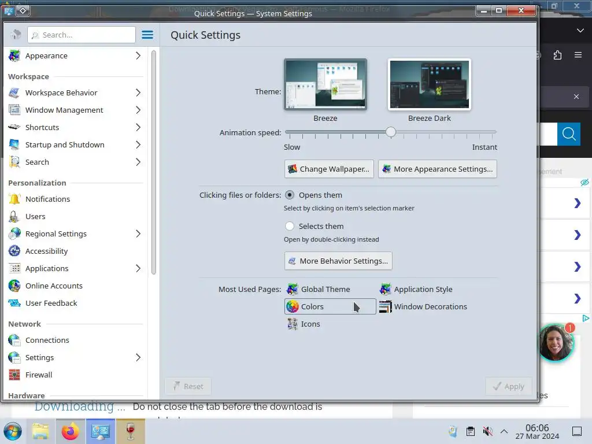Open the clipboard tray icon
This screenshot has width=592, height=444.
(x=471, y=431)
